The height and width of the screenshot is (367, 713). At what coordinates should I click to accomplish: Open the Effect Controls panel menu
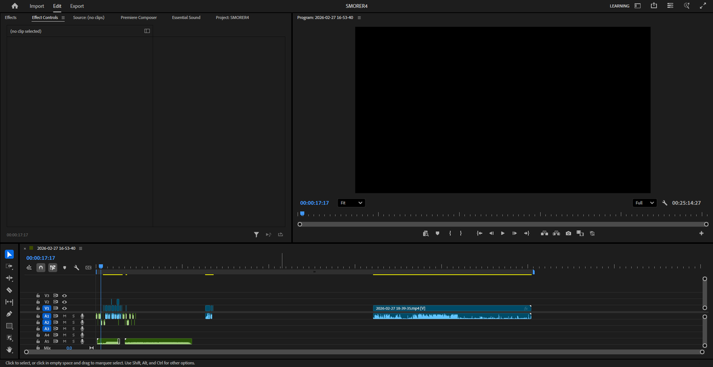[63, 18]
